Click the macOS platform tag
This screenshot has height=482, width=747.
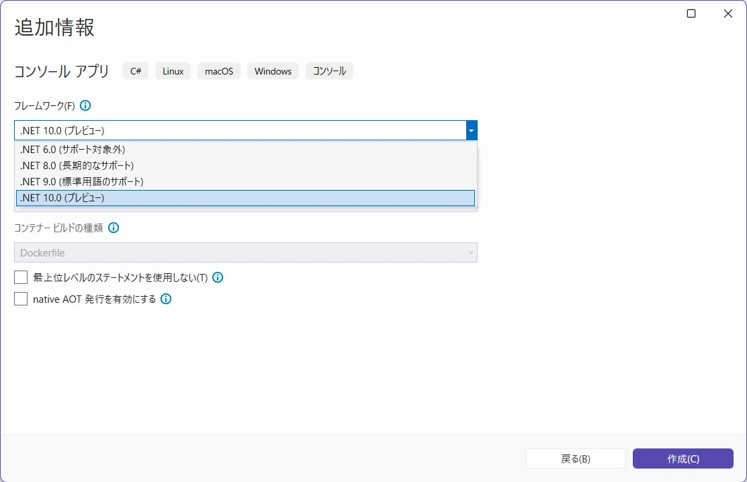(x=219, y=71)
